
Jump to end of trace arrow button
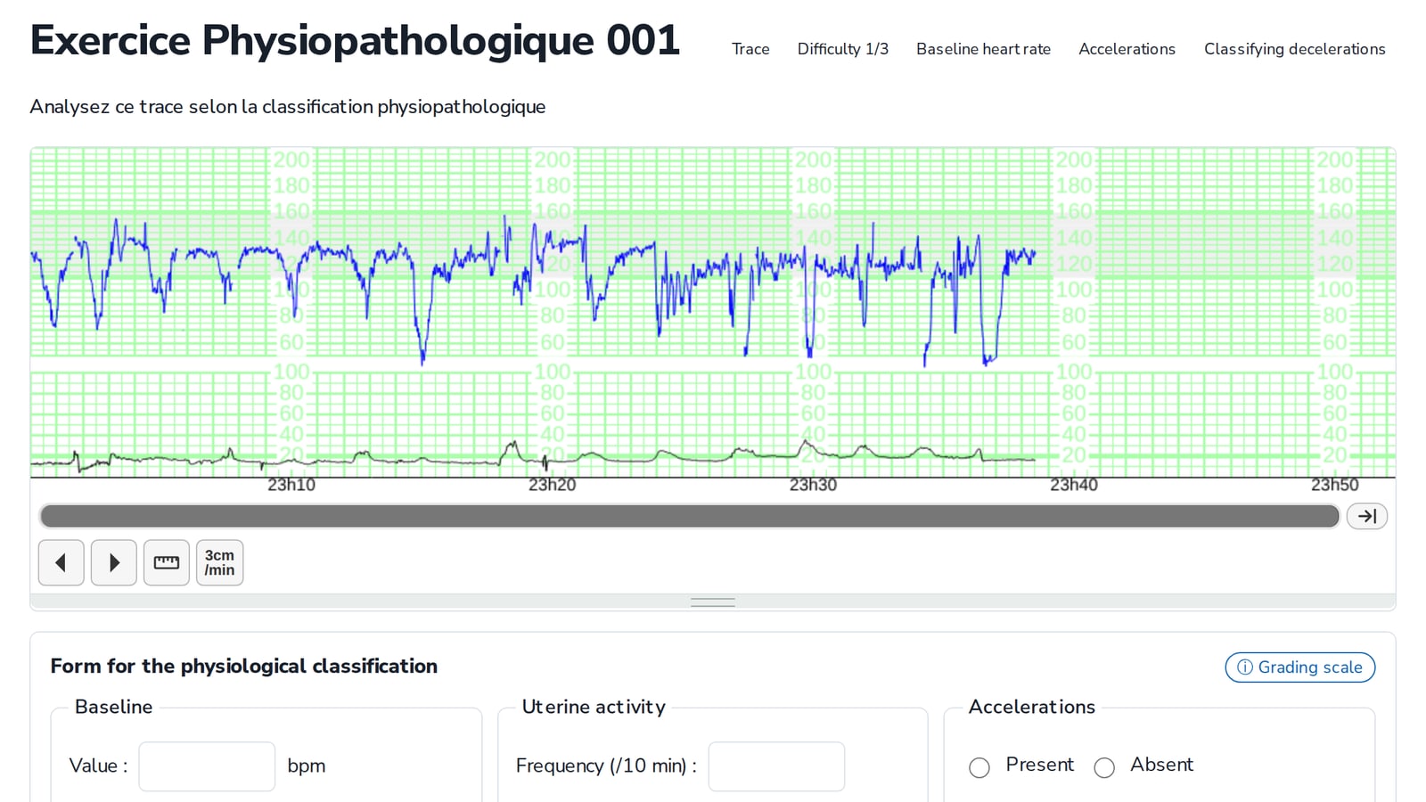(x=1367, y=516)
